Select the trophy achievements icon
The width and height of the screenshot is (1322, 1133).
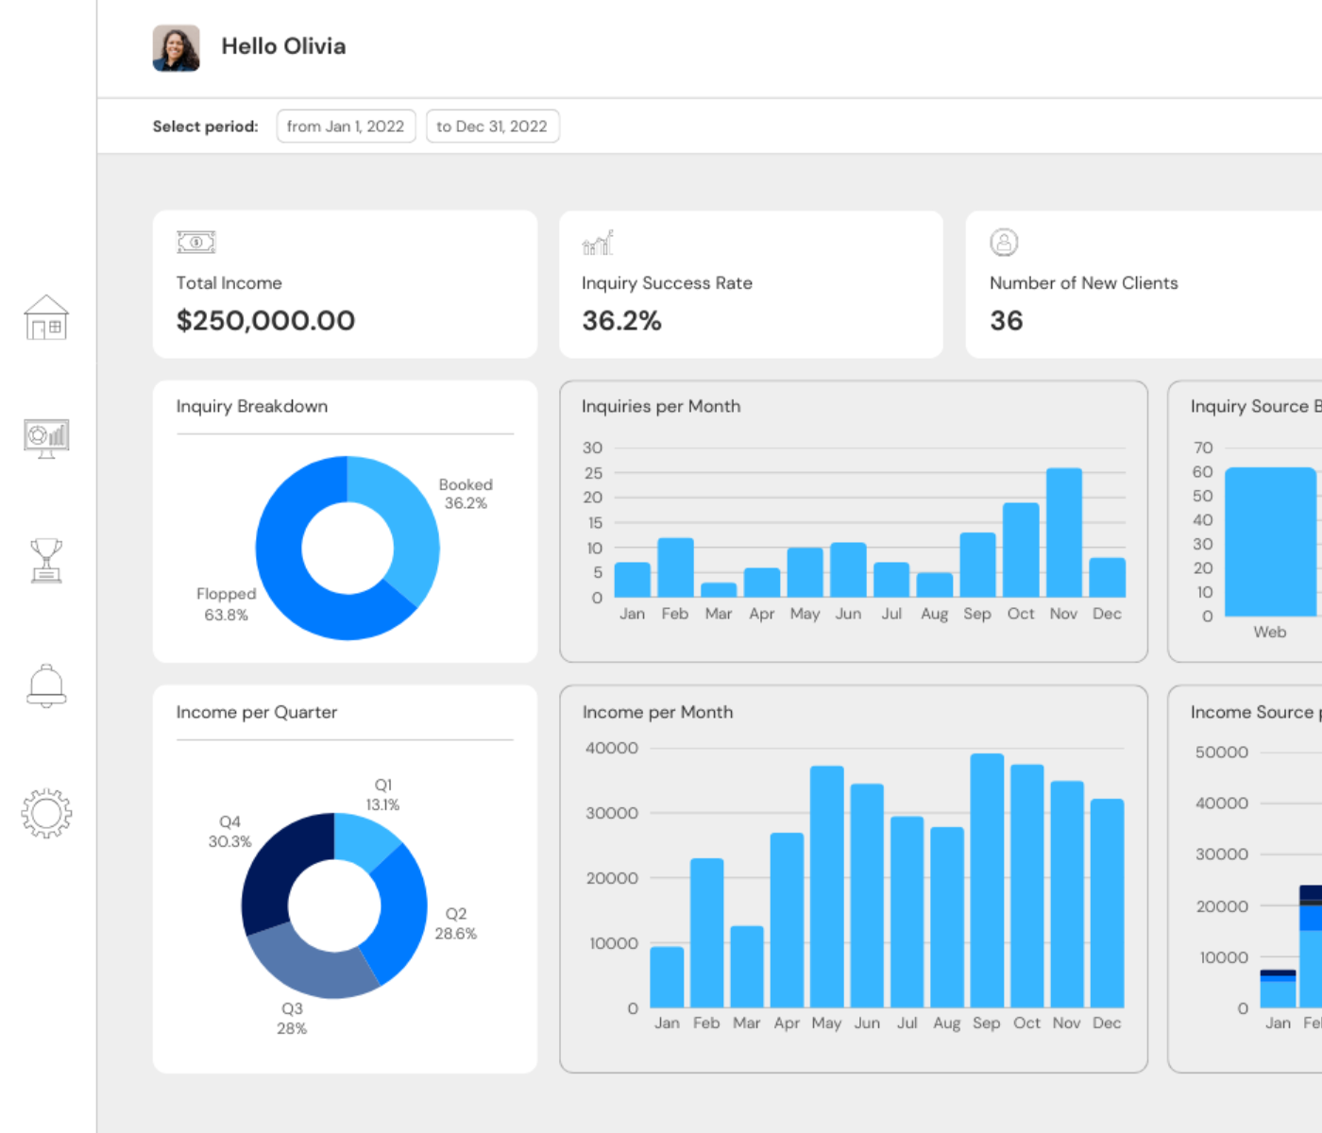pos(46,560)
